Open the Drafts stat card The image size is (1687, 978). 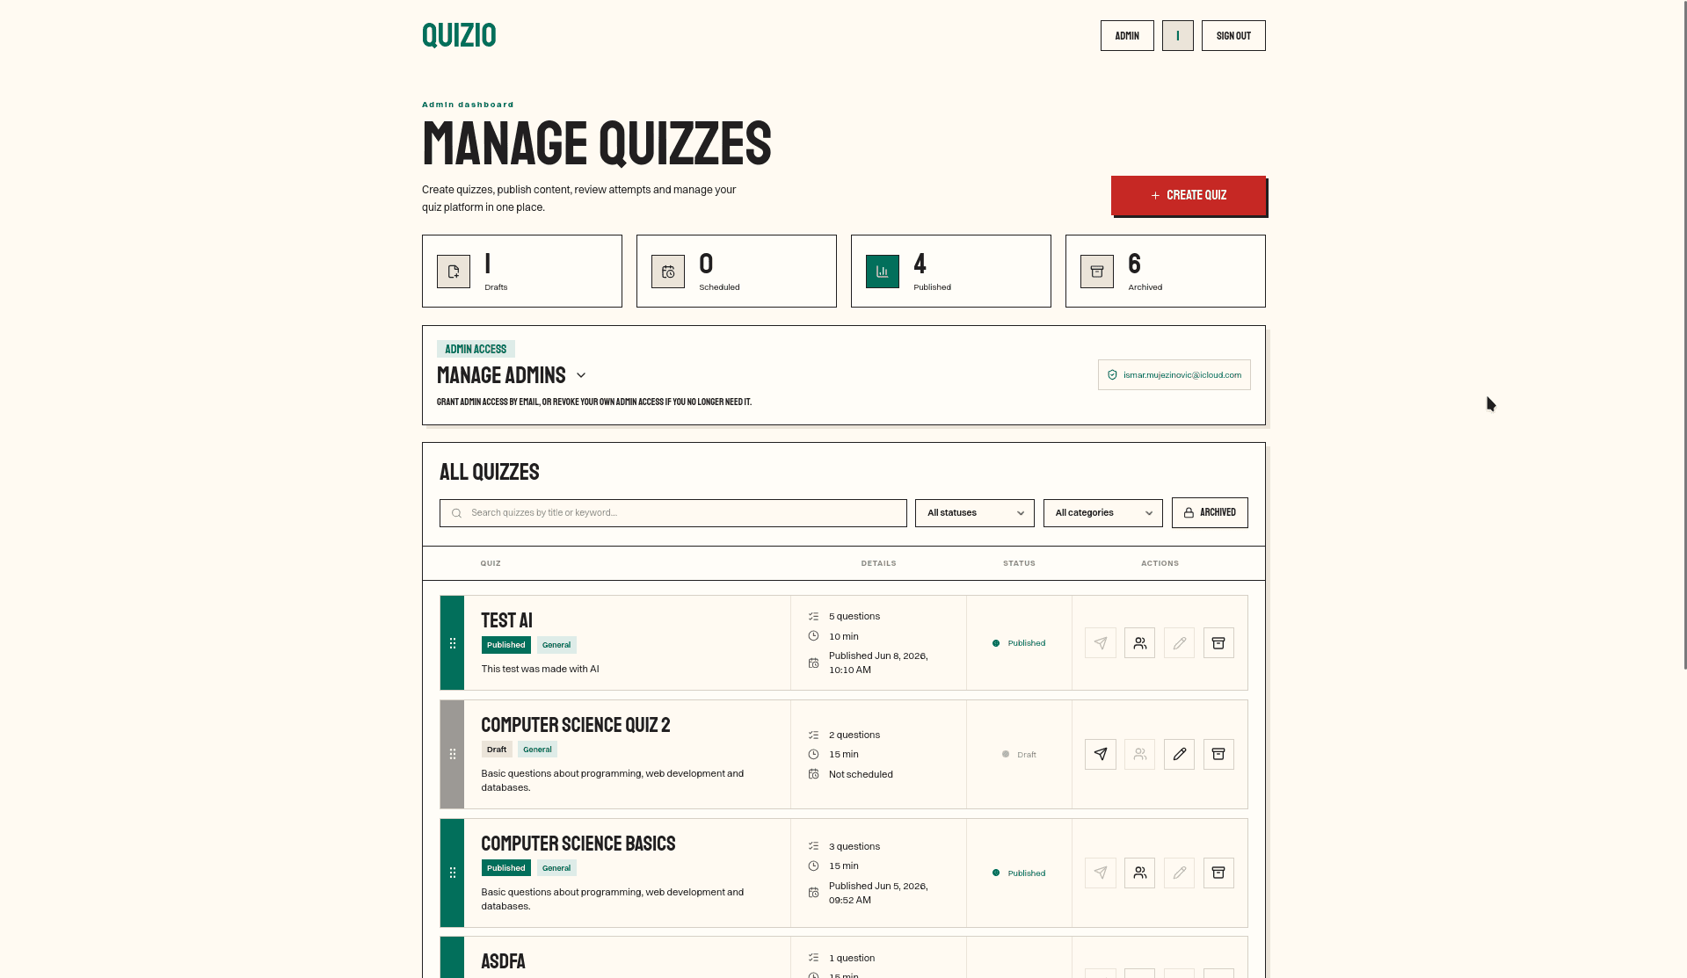point(522,271)
